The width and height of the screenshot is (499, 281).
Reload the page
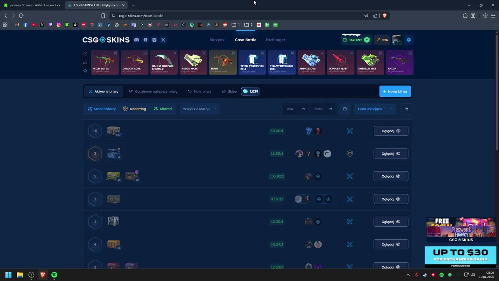(21, 16)
